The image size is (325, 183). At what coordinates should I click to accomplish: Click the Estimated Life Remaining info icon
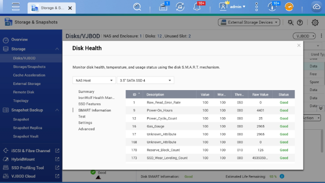(x=282, y=176)
